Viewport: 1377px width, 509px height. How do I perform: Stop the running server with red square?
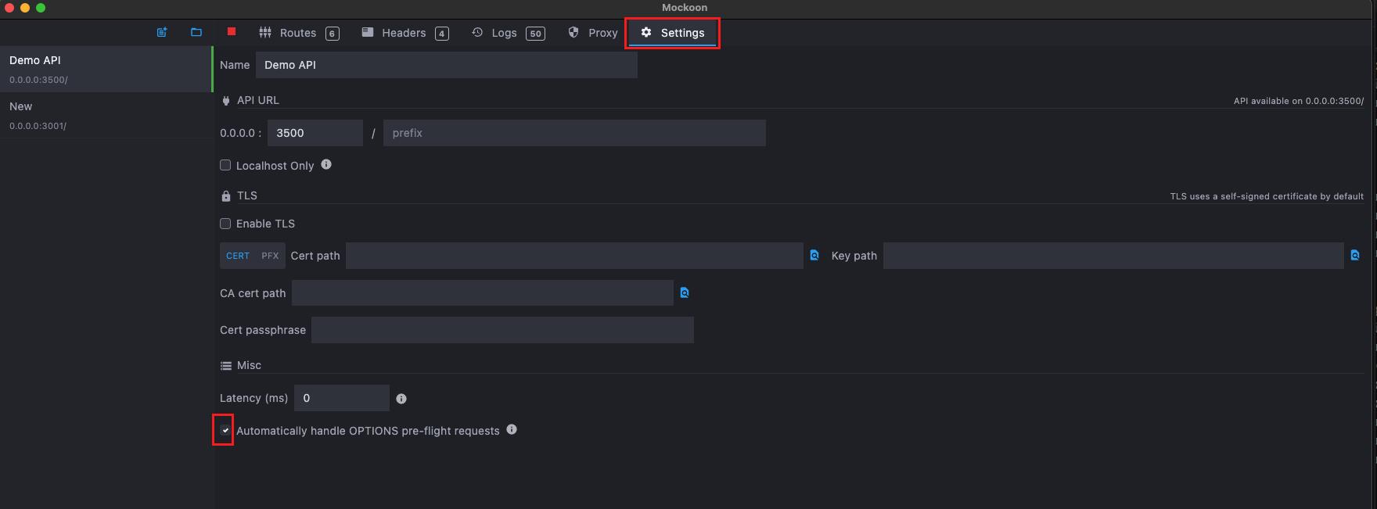[232, 31]
